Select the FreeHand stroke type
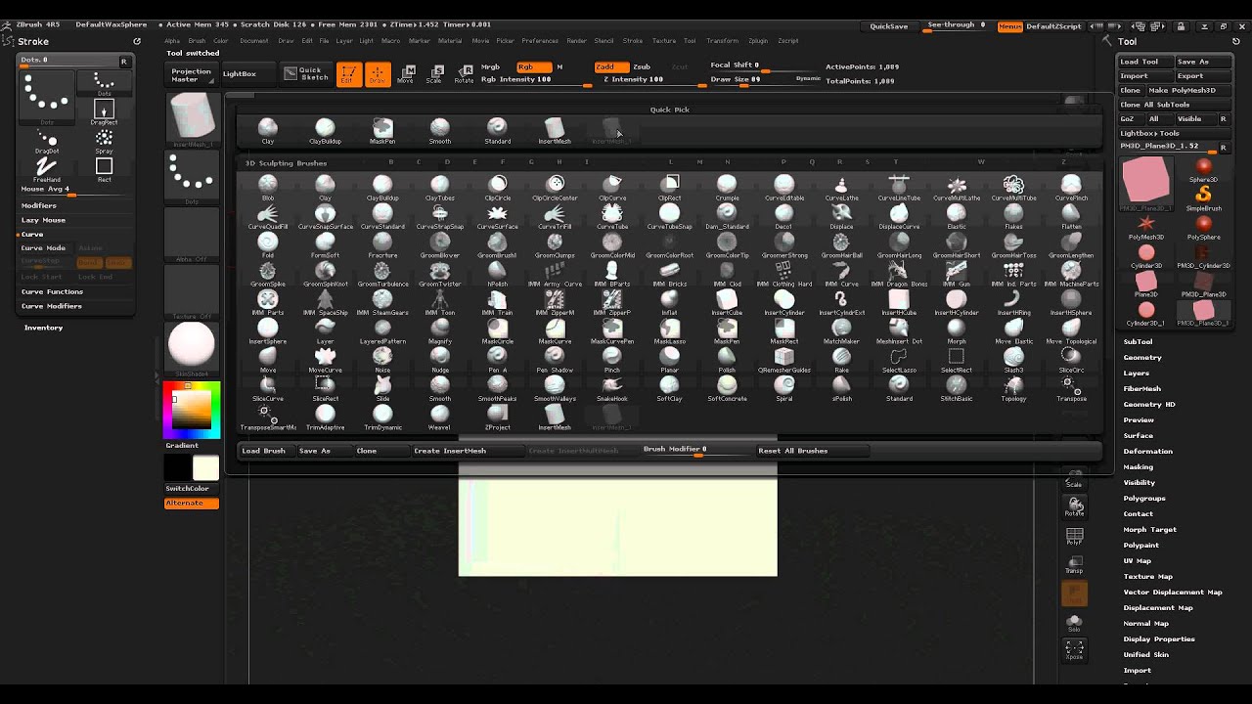The height and width of the screenshot is (704, 1252). [x=47, y=168]
